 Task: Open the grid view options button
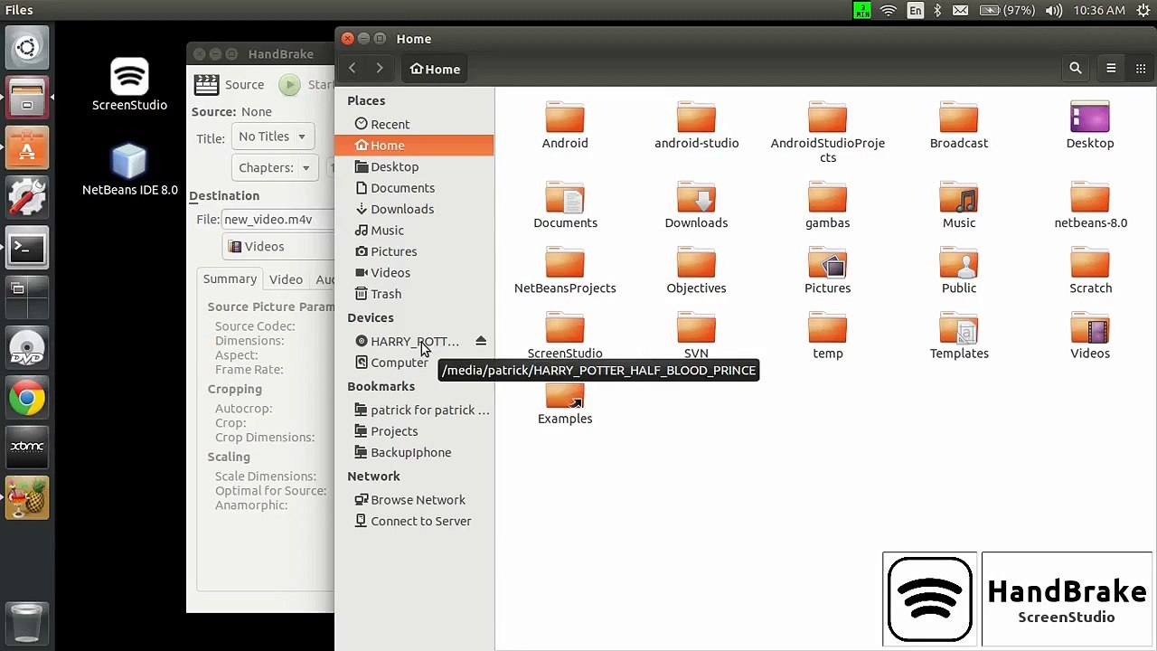[1141, 69]
